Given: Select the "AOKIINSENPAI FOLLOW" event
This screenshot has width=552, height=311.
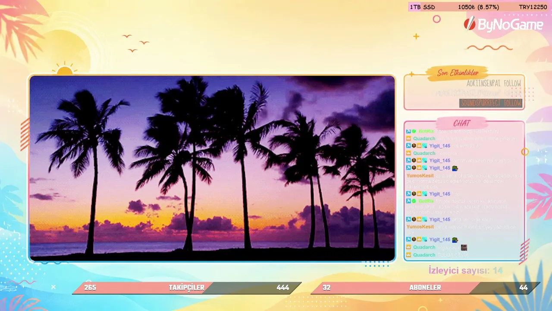Looking at the screenshot, I should tap(494, 83).
